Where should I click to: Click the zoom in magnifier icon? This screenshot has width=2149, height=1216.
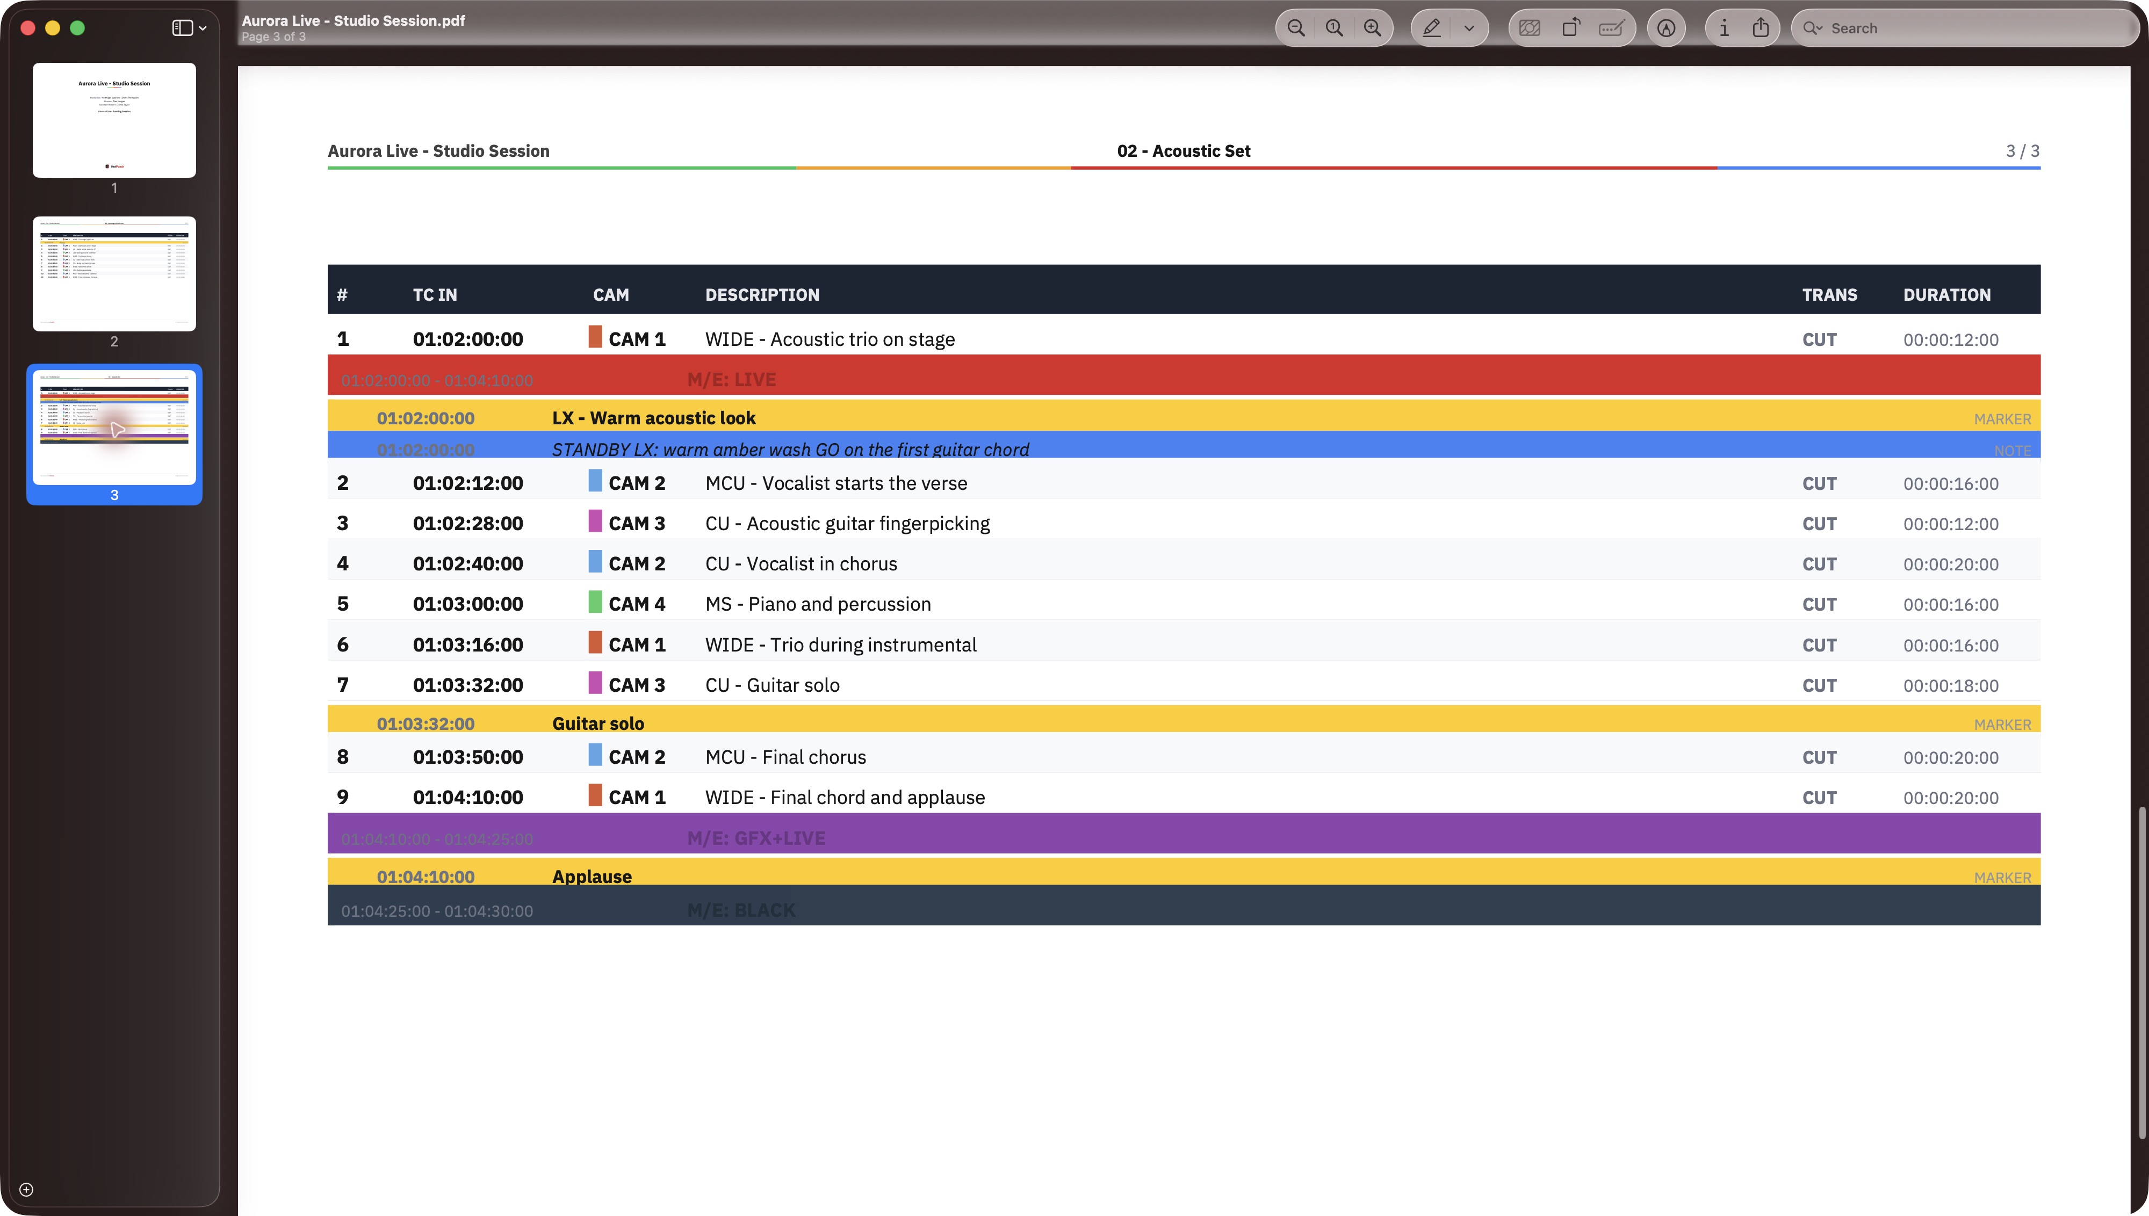[x=1372, y=27]
